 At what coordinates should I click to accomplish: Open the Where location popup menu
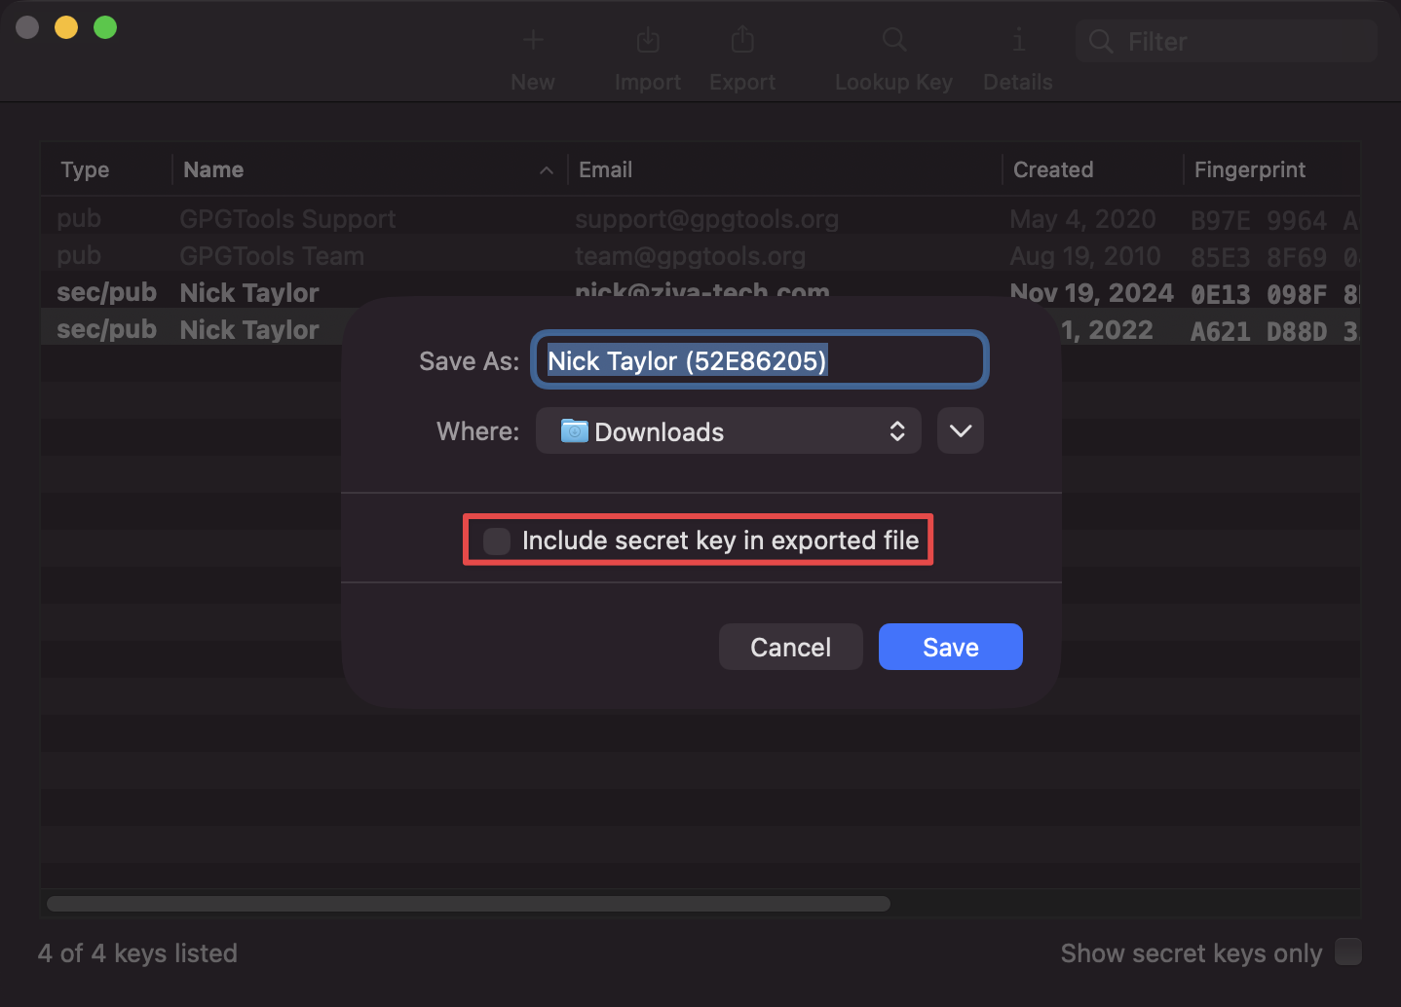point(729,430)
